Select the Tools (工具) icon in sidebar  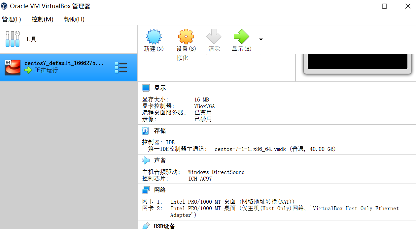[x=13, y=39]
